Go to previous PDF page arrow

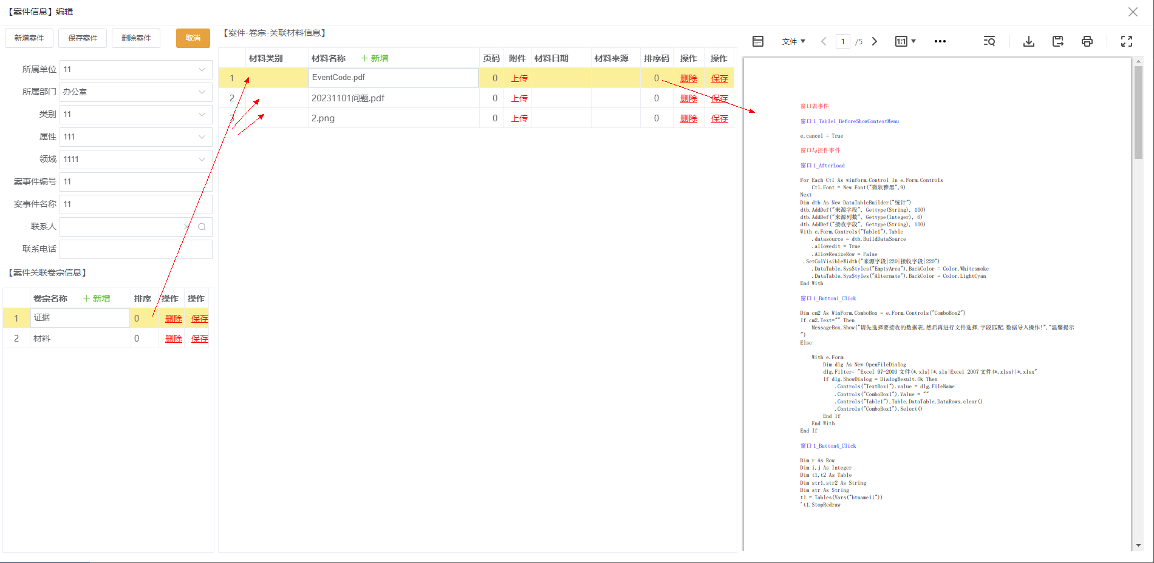[824, 41]
